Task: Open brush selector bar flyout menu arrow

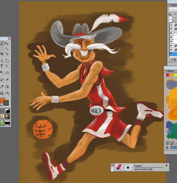Action: 167,166
